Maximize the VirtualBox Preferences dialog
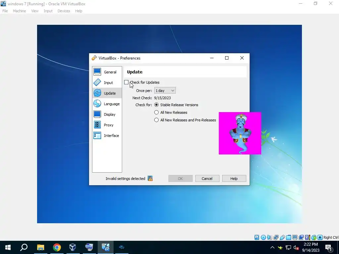The height and width of the screenshot is (254, 339). click(227, 58)
